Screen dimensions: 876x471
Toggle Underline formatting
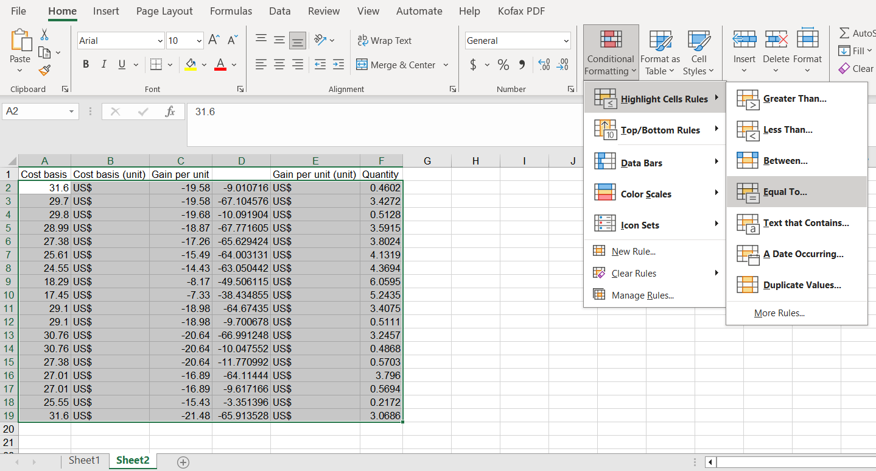[x=121, y=65]
